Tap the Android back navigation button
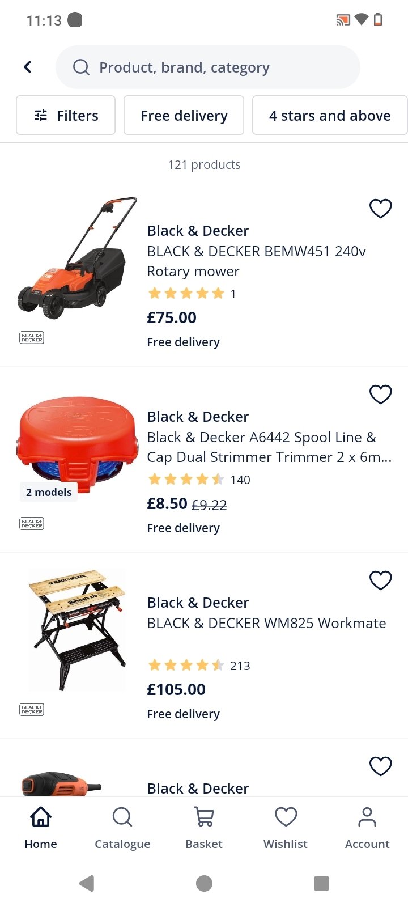 coord(87,883)
